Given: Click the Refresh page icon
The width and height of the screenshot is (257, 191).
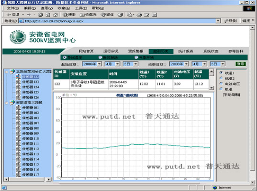Looking at the screenshot, I should [48, 14].
